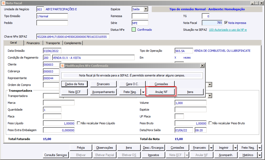Image resolution: width=265 pixels, height=160 pixels.
Task: Enable Não recalcular Peso Bruto
Action: coord(210,123)
